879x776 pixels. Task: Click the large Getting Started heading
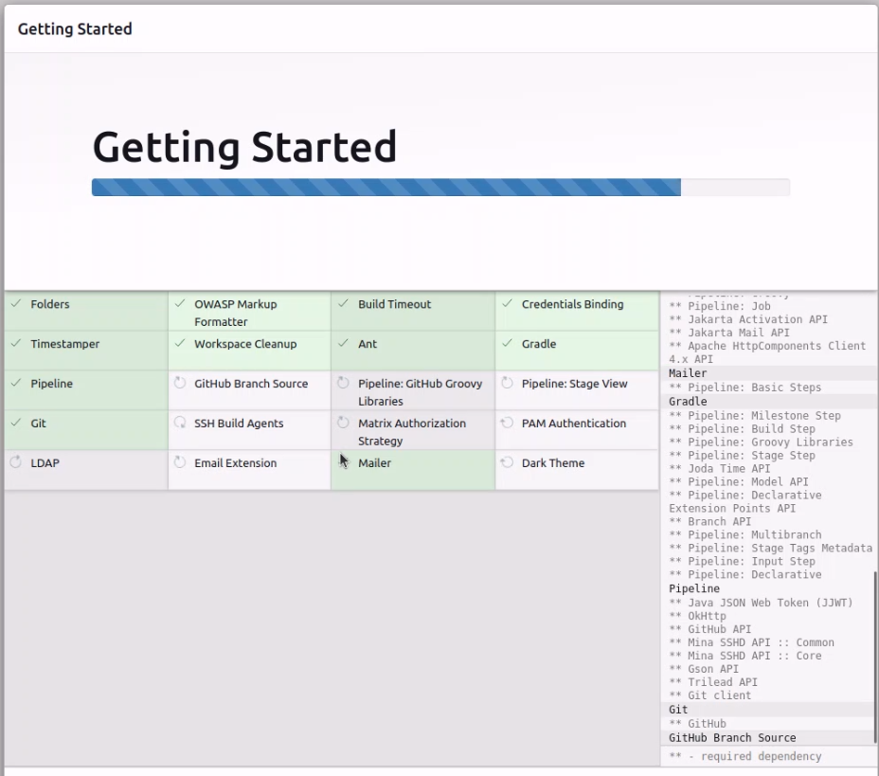pos(244,147)
